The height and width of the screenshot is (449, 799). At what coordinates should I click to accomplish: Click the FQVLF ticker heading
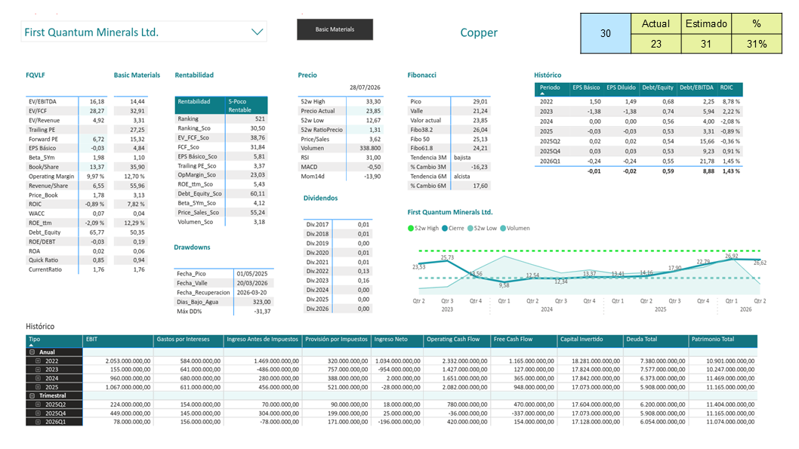(35, 75)
